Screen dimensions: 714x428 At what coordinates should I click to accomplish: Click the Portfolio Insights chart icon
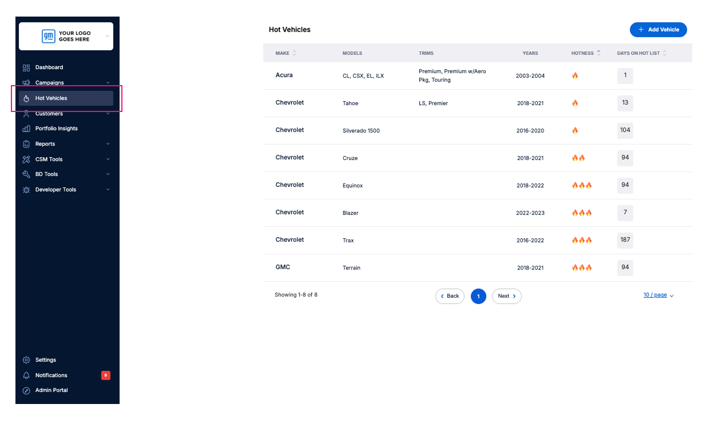(x=26, y=129)
